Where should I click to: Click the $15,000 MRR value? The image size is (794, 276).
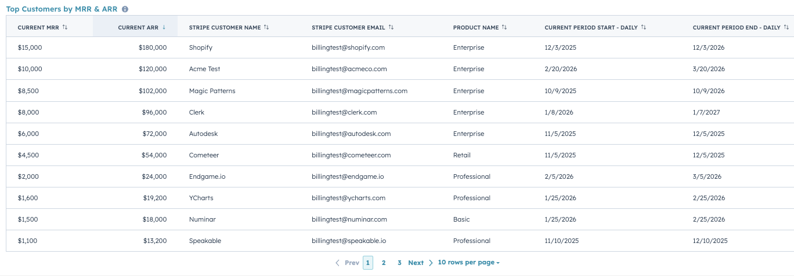pyautogui.click(x=30, y=47)
